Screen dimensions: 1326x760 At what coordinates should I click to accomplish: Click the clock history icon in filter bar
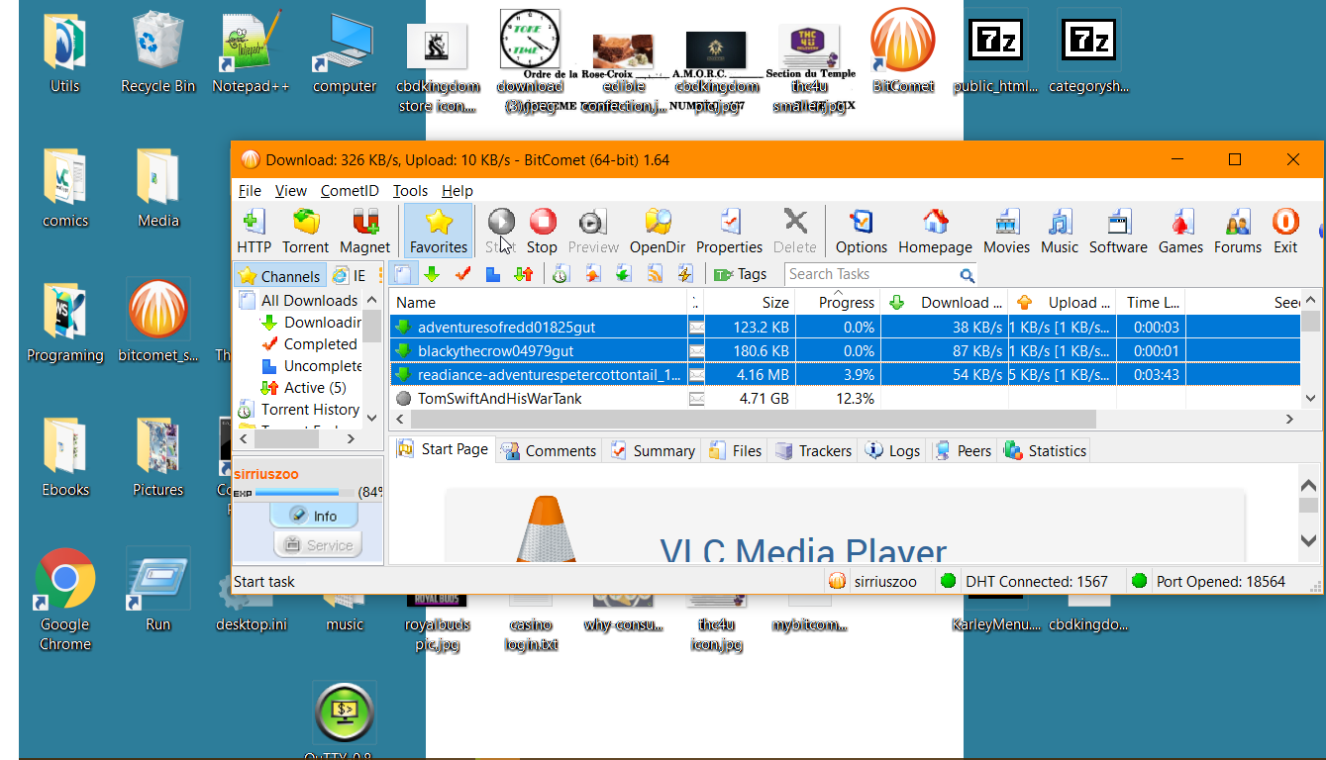(x=561, y=274)
